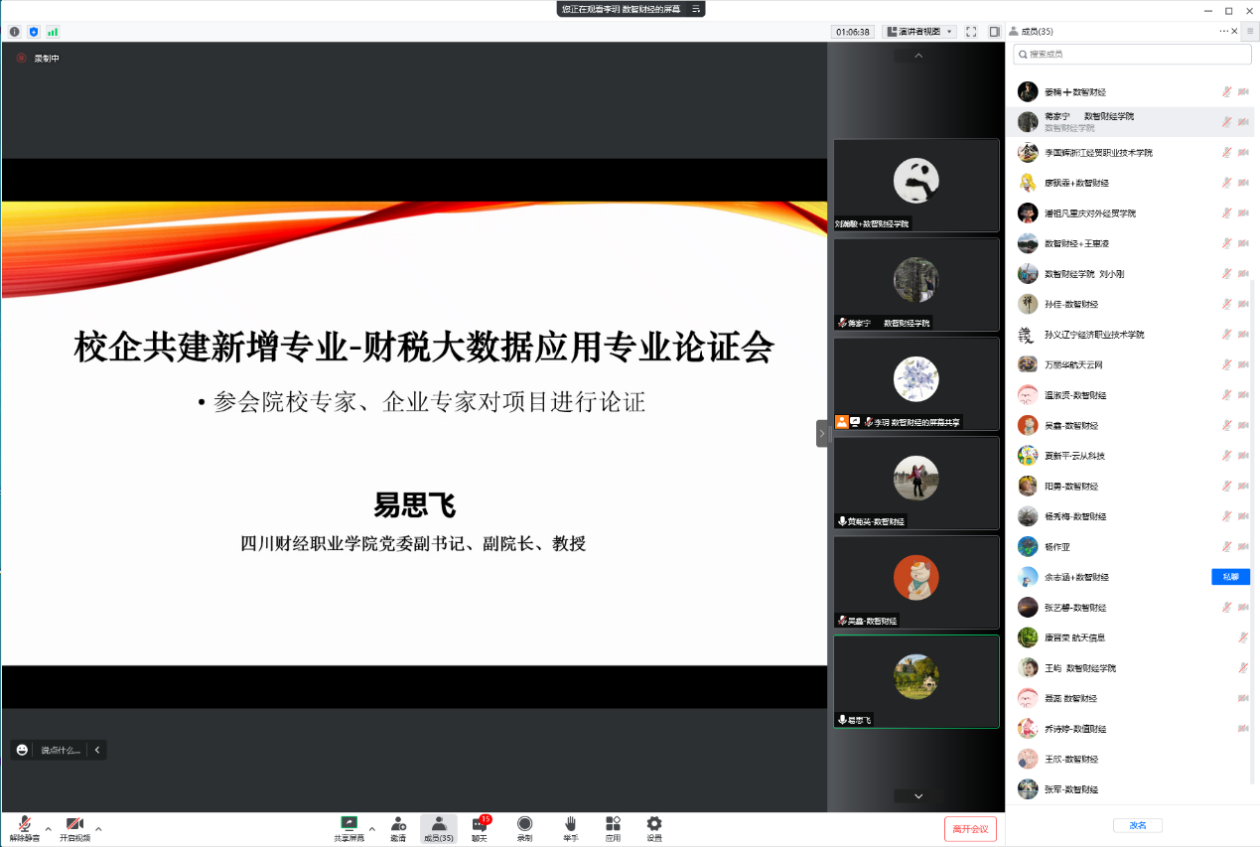
Task: Open the 演讲者视图 view dropdown
Action: tap(918, 32)
